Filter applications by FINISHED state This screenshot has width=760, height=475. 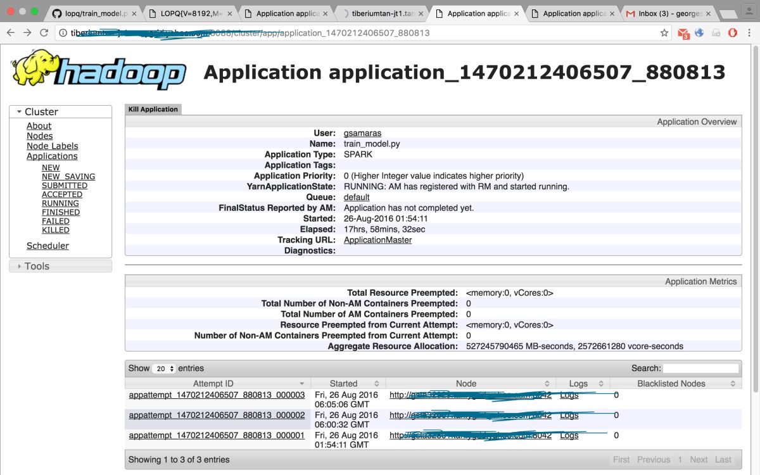[x=61, y=212]
